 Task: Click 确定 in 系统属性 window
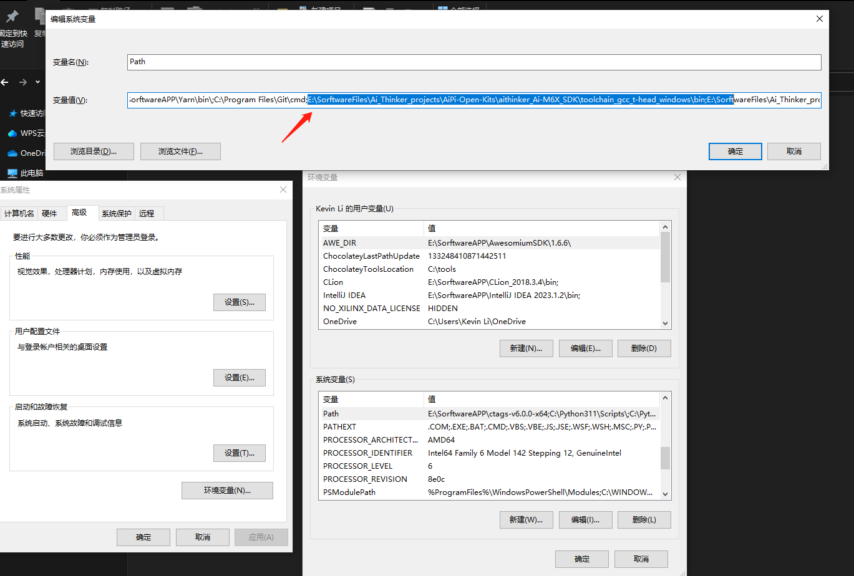point(143,537)
